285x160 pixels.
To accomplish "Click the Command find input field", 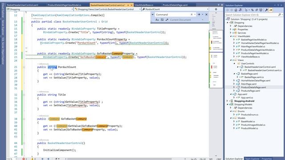I will point(173,15).
